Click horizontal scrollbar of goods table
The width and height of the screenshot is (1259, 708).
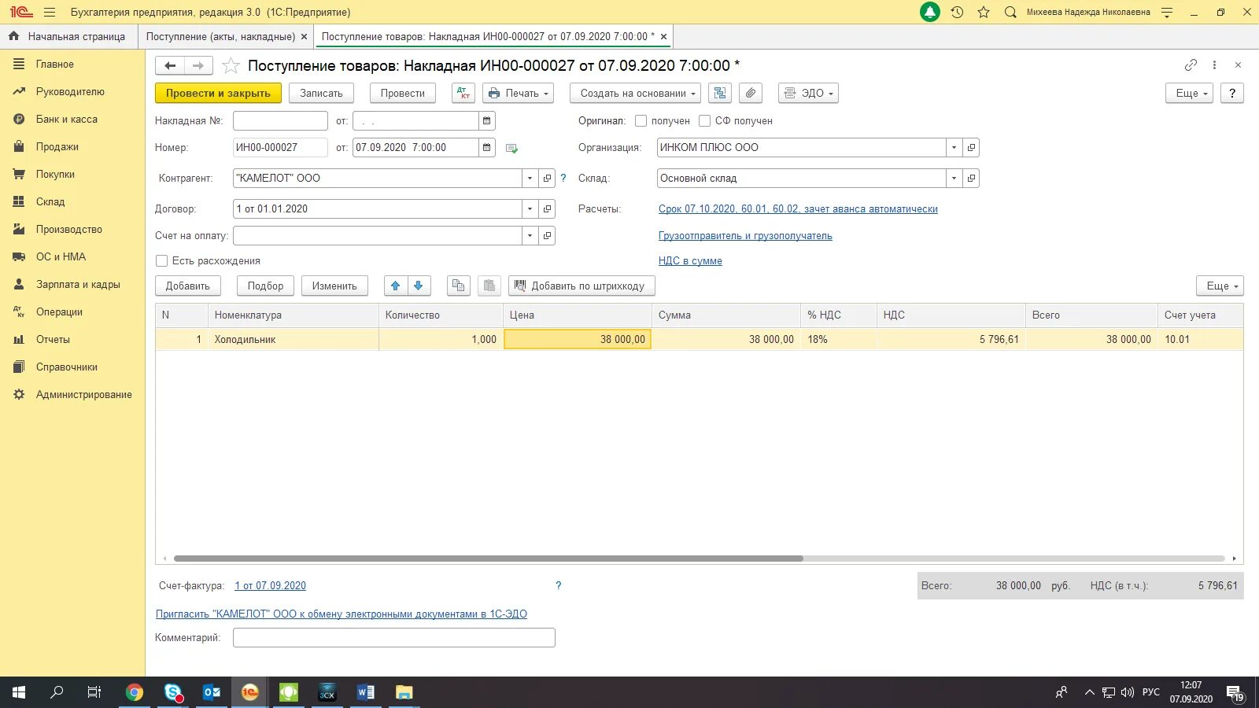pos(488,559)
